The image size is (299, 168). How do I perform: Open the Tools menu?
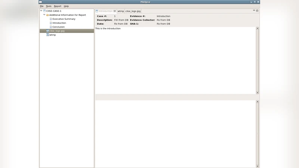pos(49,6)
